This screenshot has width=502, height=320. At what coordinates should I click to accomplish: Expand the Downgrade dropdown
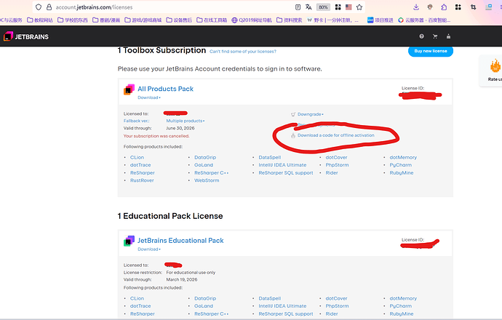click(310, 114)
